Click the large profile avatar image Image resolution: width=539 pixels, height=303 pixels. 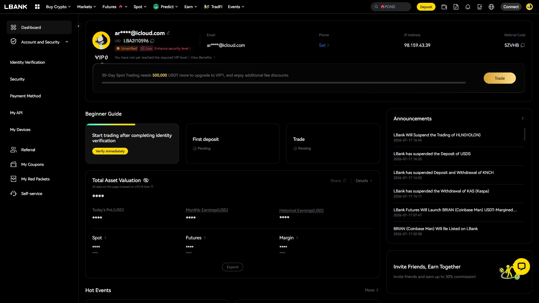point(101,40)
